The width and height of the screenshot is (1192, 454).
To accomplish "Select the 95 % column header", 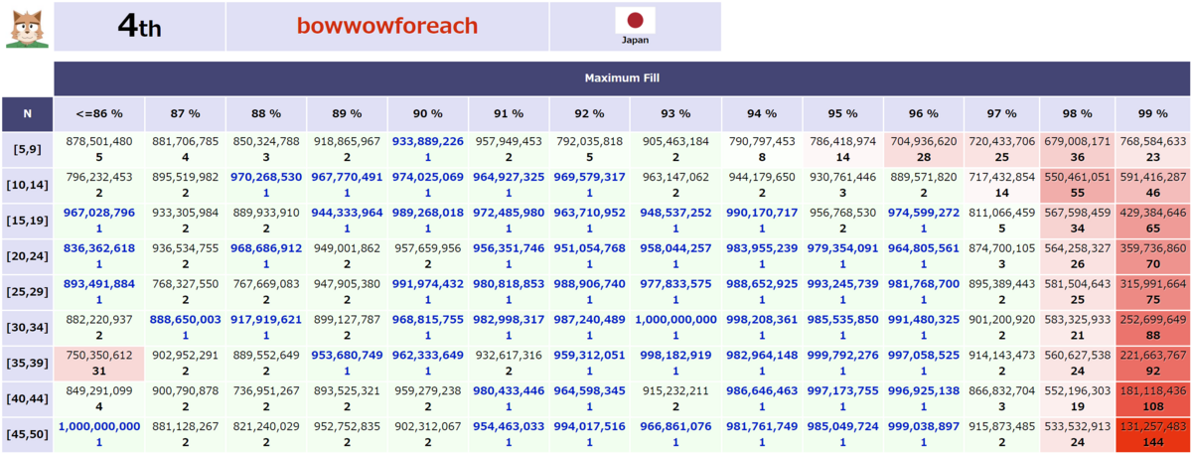I will pyautogui.click(x=842, y=114).
